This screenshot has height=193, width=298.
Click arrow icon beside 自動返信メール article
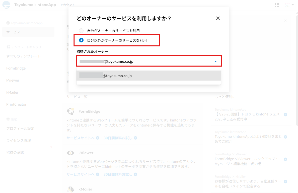click(285, 182)
